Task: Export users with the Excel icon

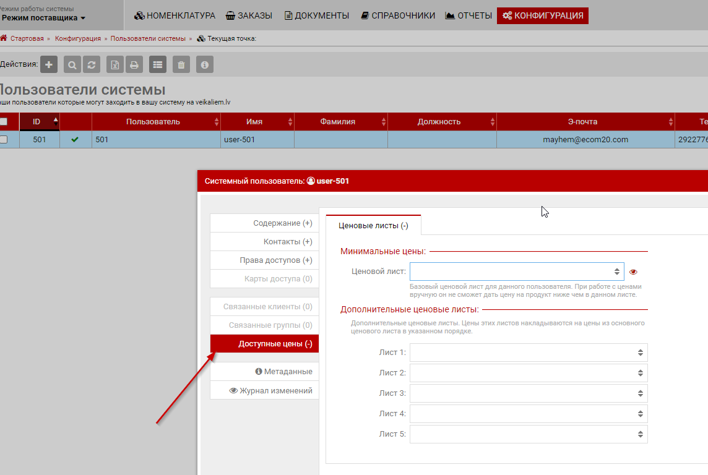Action: click(114, 64)
